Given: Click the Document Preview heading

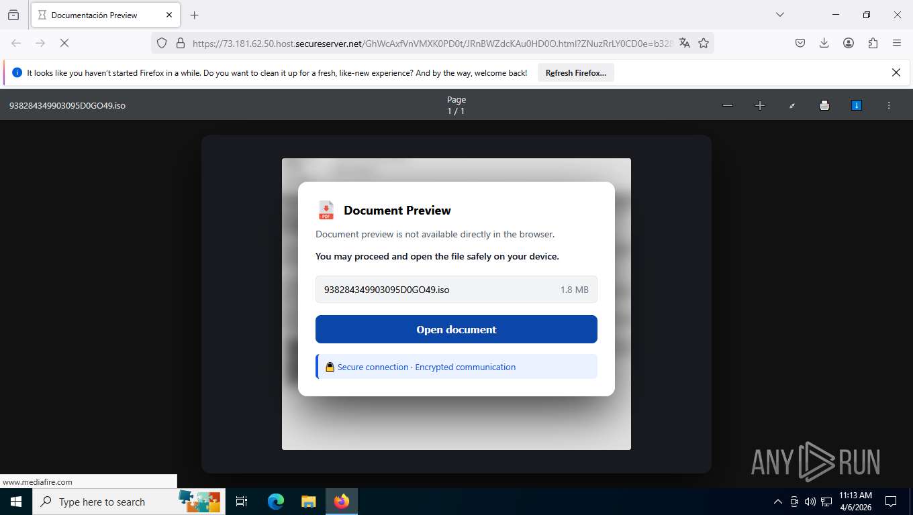Looking at the screenshot, I should pos(397,210).
